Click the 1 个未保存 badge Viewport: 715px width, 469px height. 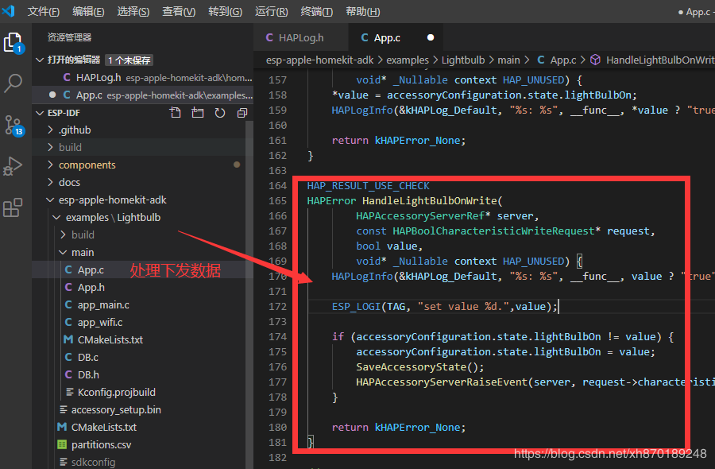click(129, 60)
